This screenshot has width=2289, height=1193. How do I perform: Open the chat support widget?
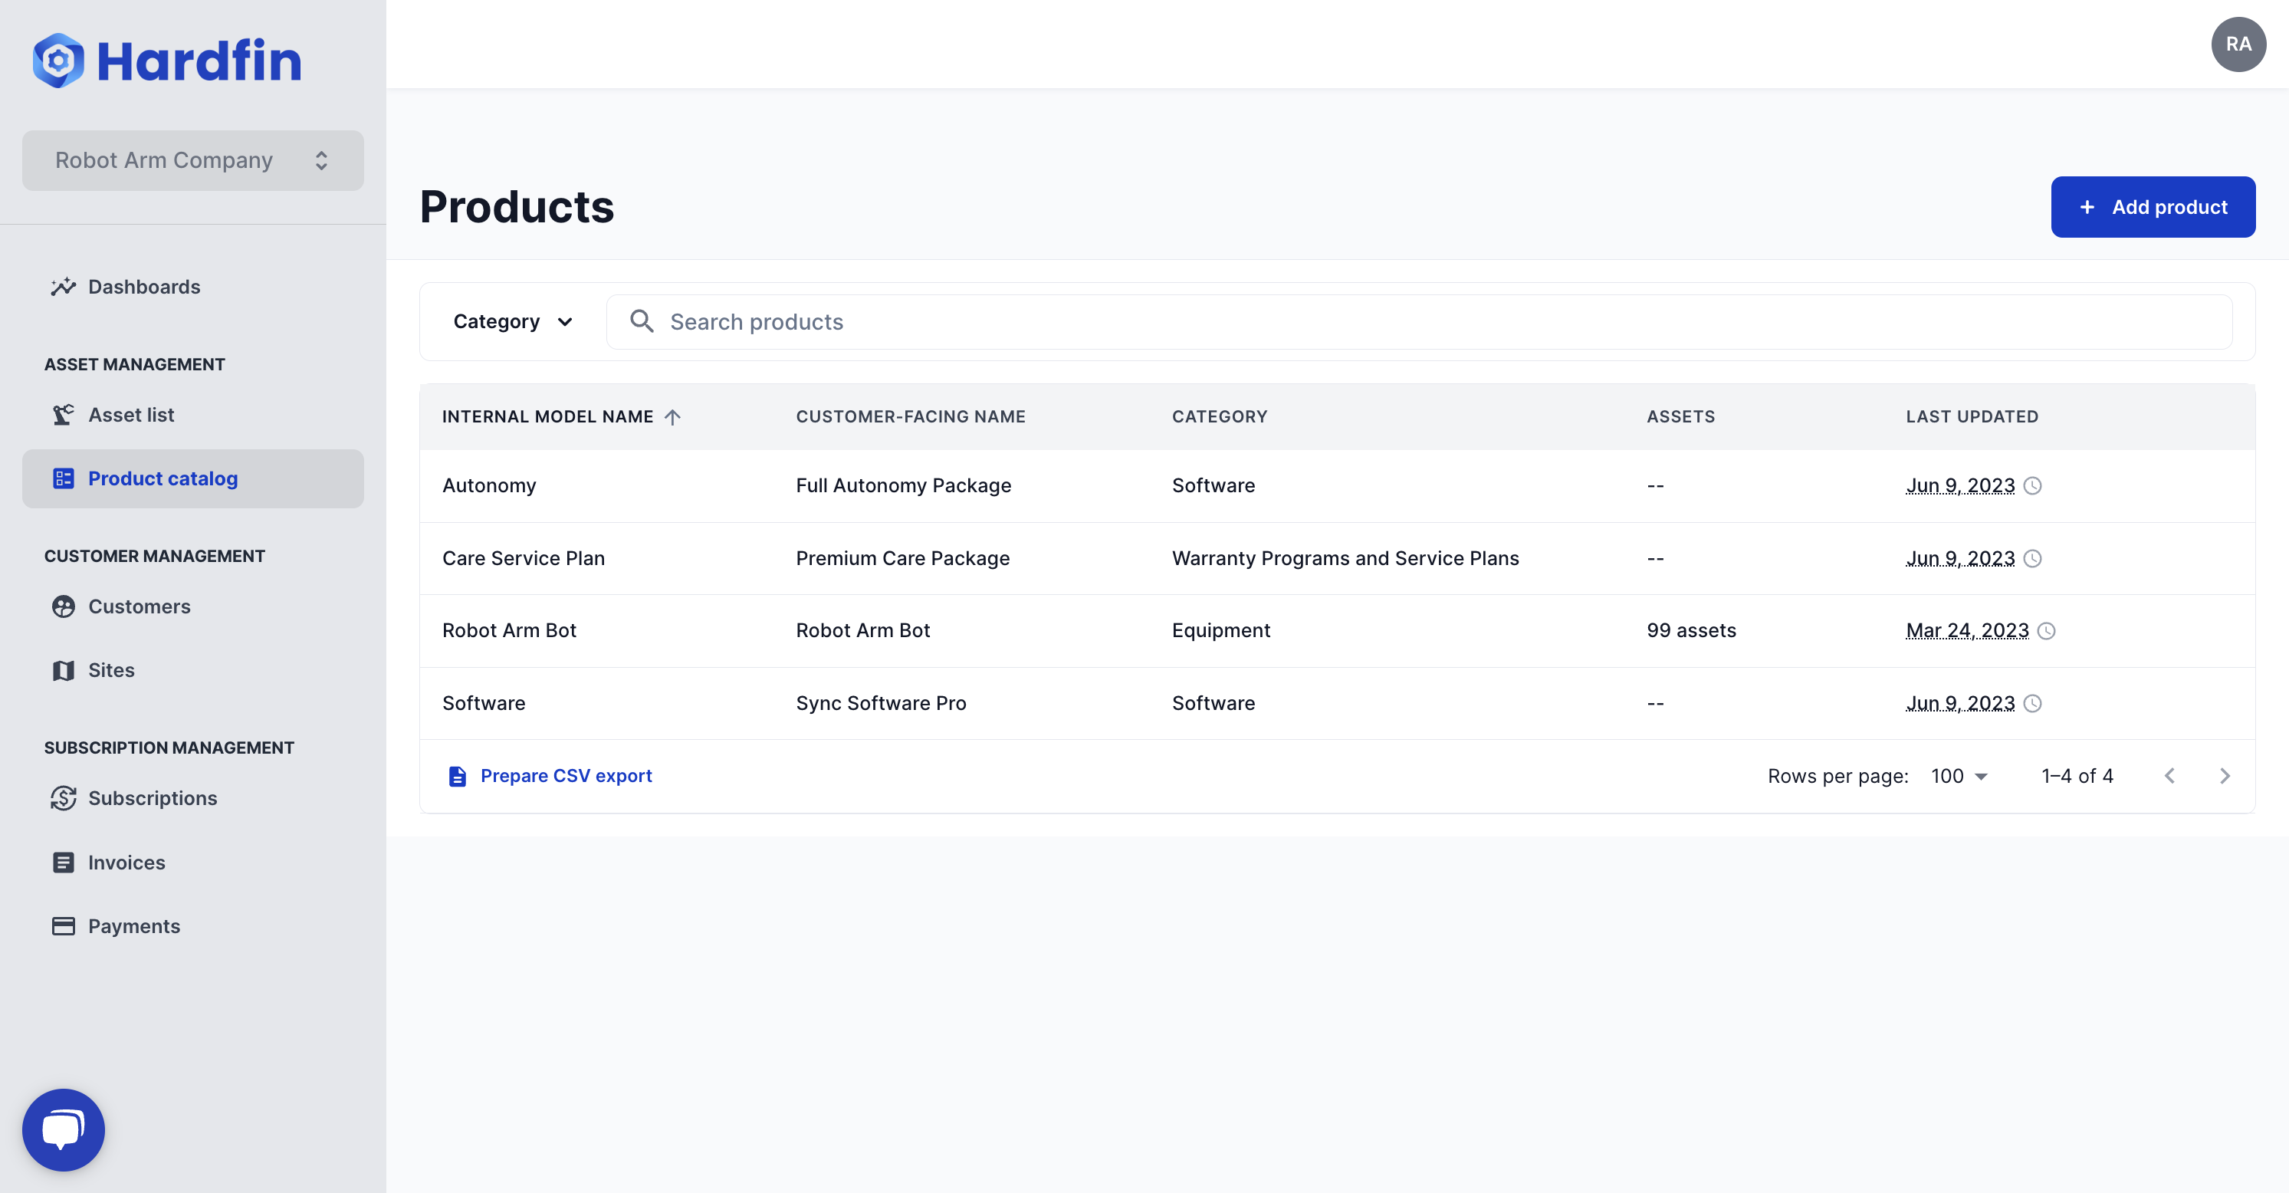point(63,1130)
